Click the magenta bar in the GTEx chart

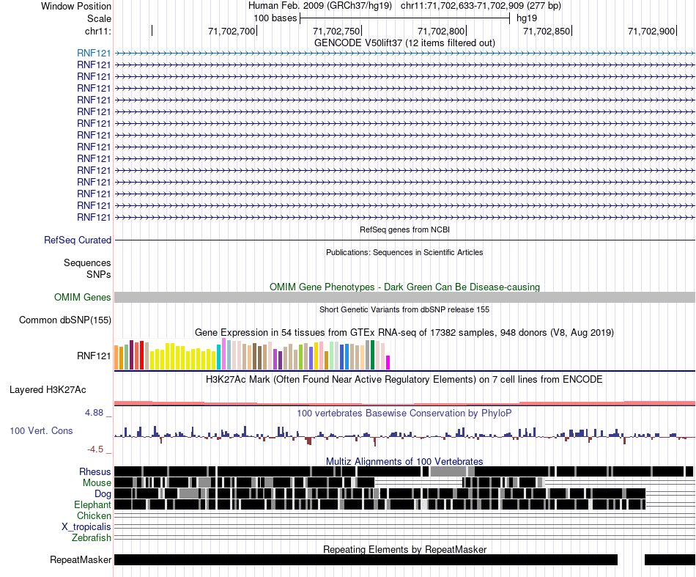pos(388,362)
